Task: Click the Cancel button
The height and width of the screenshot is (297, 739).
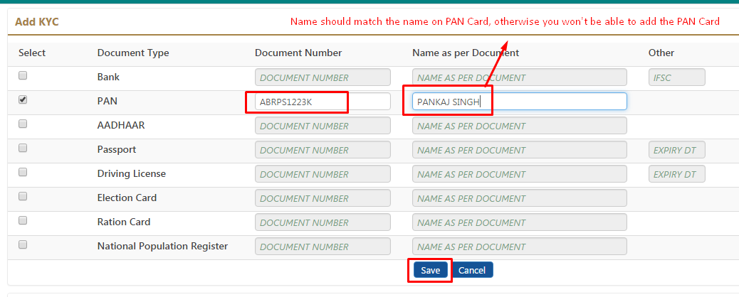Action: pos(472,270)
